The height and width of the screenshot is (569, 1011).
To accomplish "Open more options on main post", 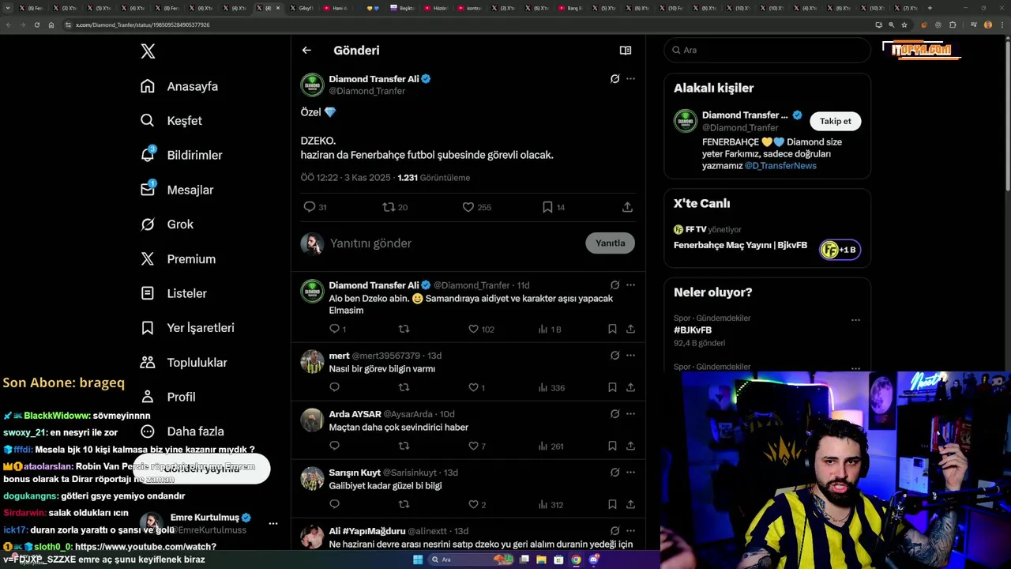I will click(630, 79).
